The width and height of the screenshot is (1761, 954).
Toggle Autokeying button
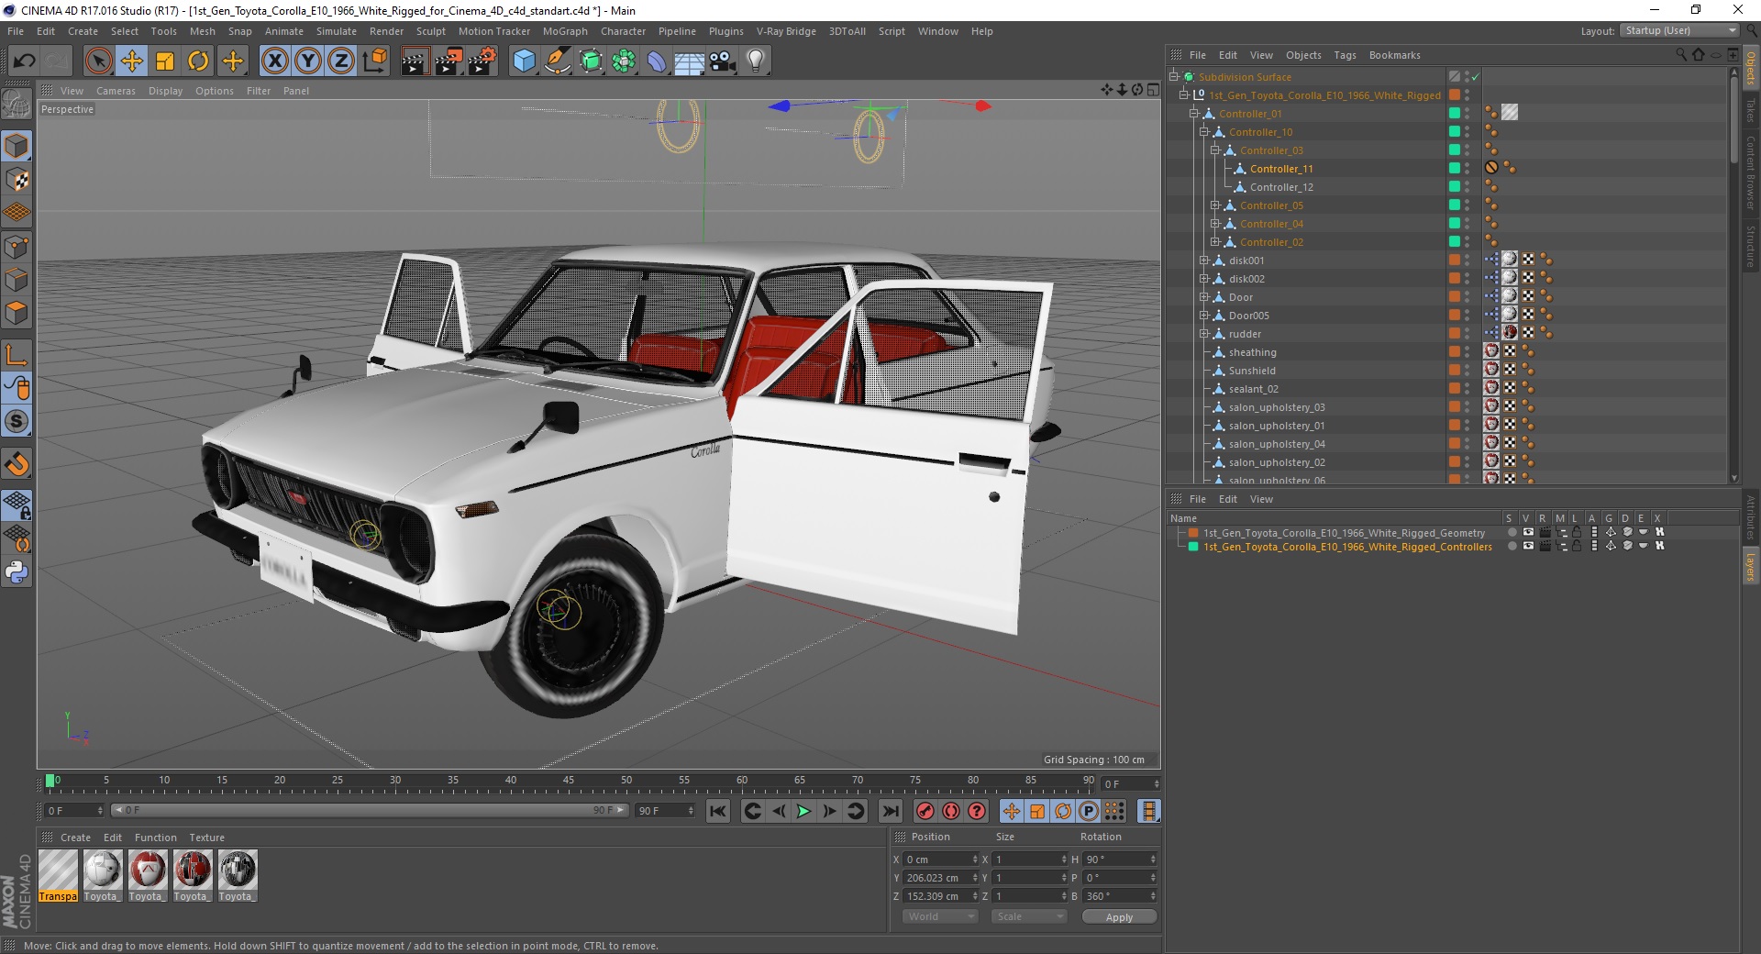[951, 811]
